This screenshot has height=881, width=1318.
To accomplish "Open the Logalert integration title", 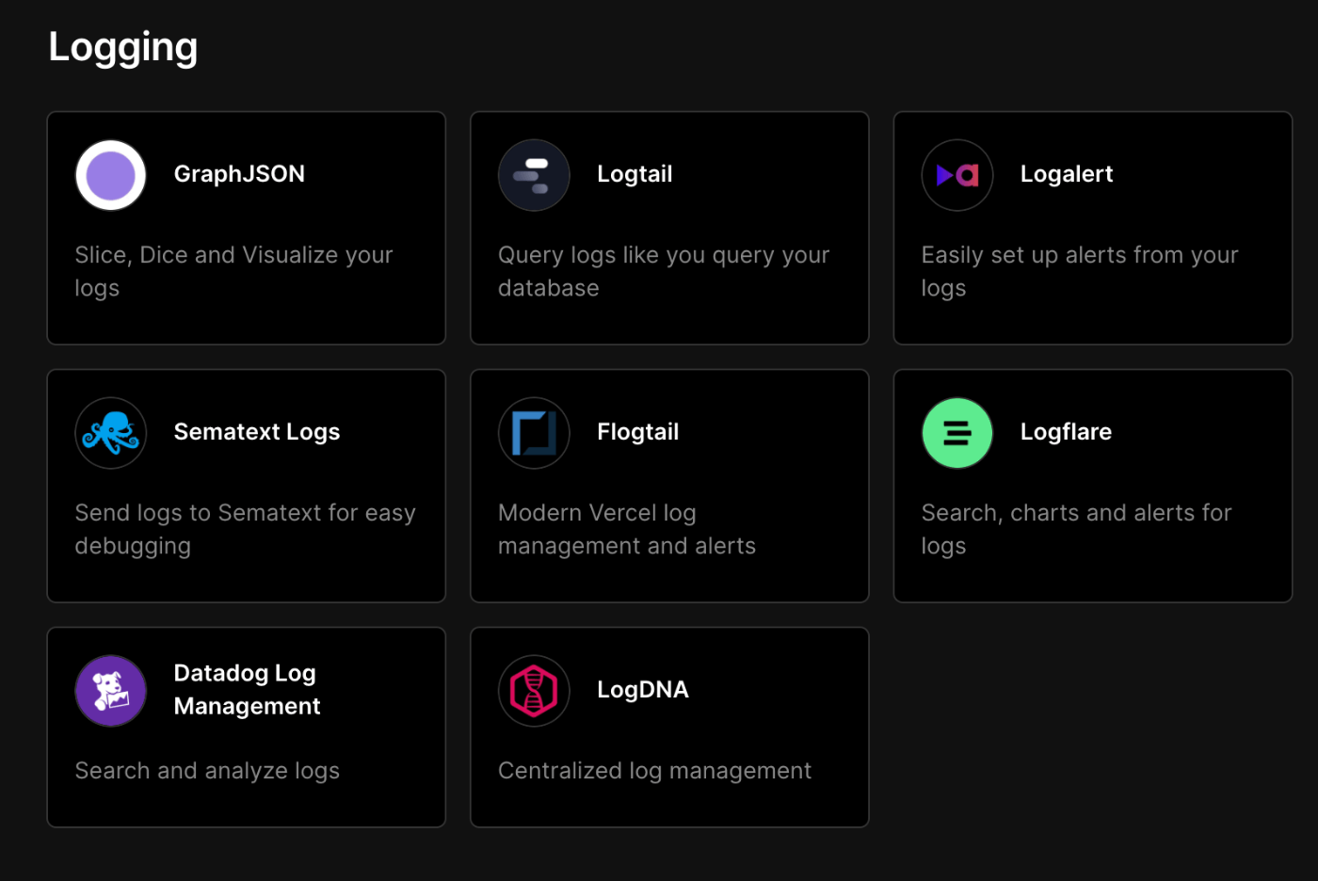I will 1067,174.
